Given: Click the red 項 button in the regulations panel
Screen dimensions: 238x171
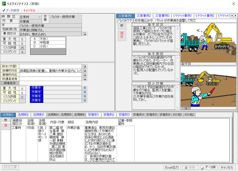Looking at the screenshot, I should [x=6, y=126].
